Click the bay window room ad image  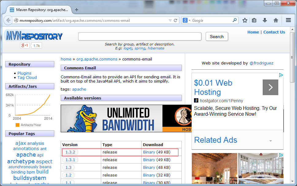(x=261, y=165)
